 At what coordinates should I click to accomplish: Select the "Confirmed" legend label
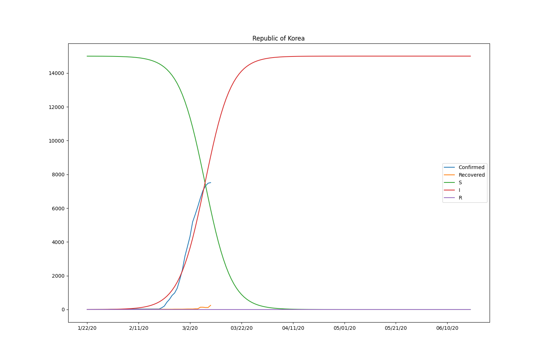click(x=471, y=167)
